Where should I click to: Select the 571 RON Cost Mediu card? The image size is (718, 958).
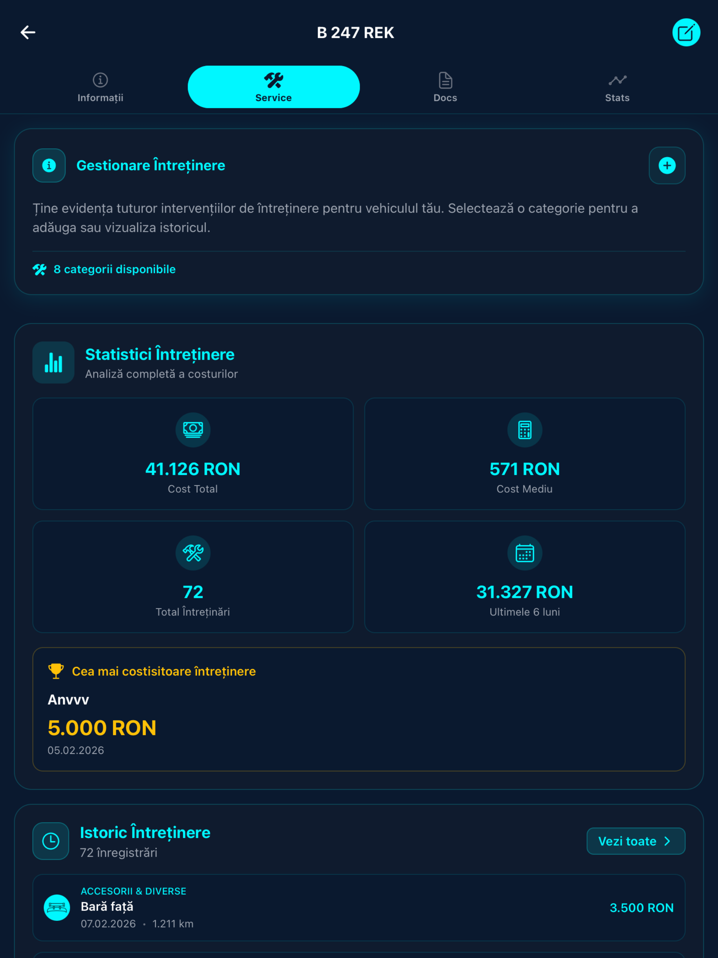tap(524, 453)
